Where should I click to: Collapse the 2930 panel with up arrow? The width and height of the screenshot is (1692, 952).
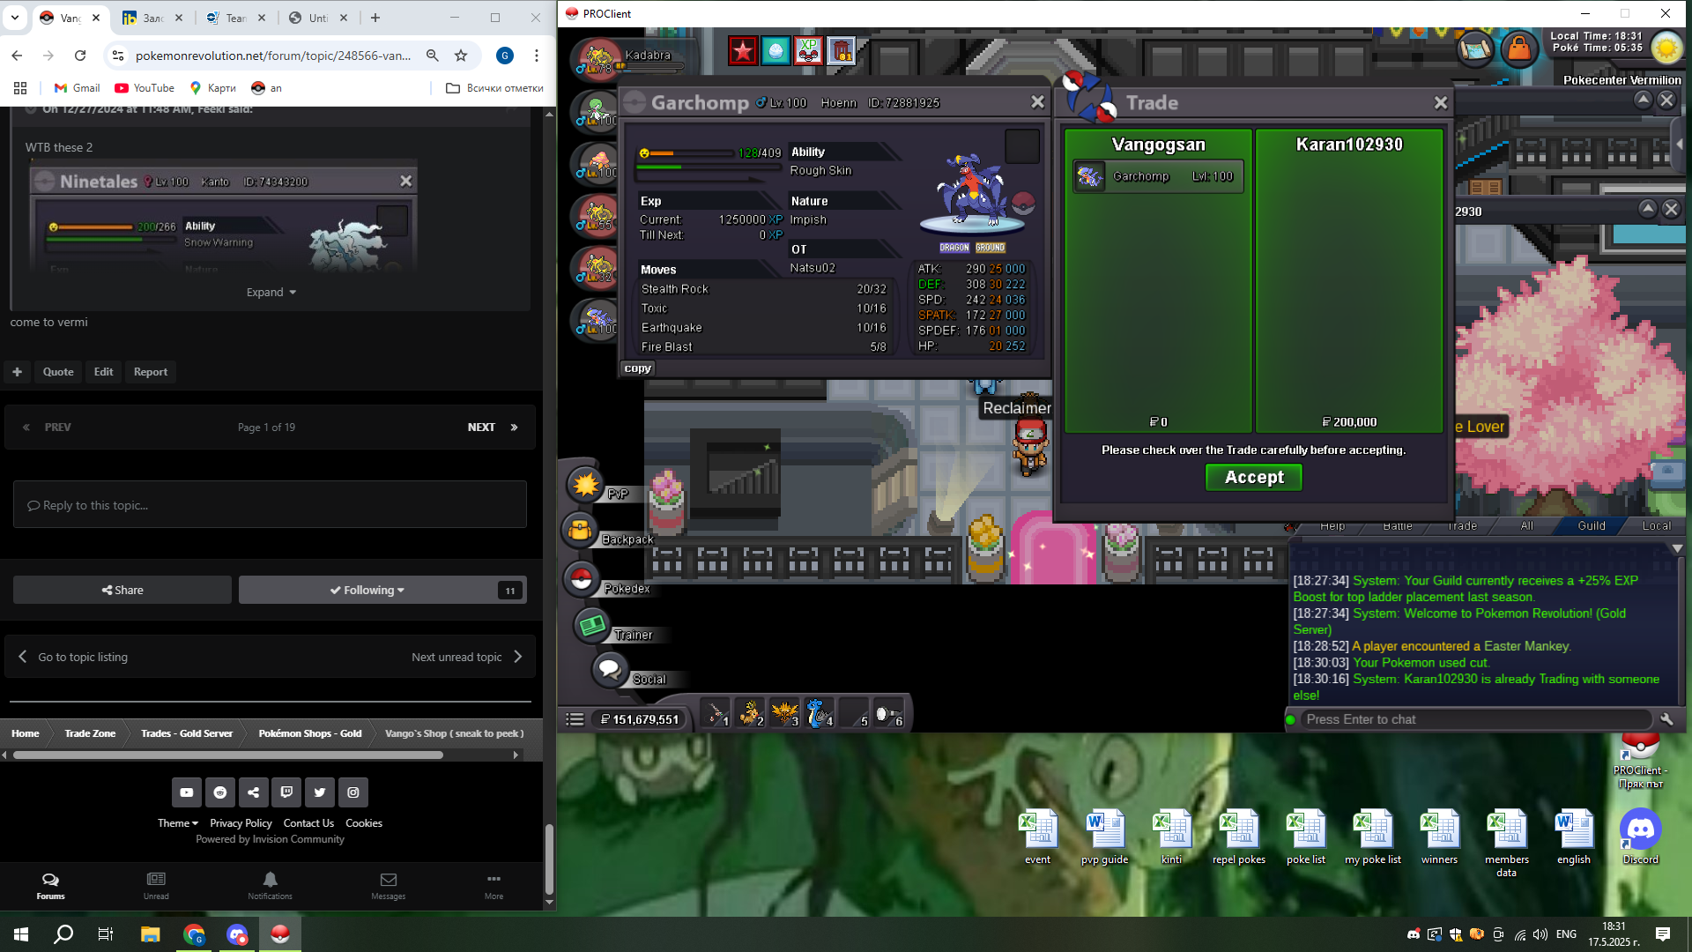1647,209
